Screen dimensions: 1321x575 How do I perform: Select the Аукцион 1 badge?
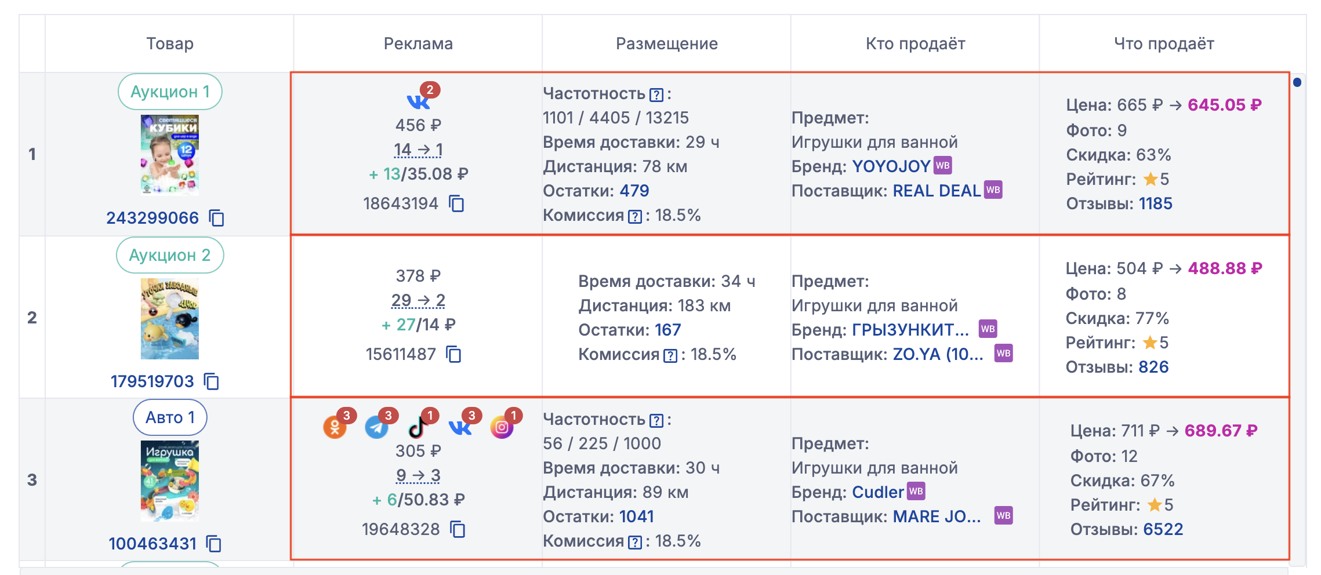(x=170, y=92)
